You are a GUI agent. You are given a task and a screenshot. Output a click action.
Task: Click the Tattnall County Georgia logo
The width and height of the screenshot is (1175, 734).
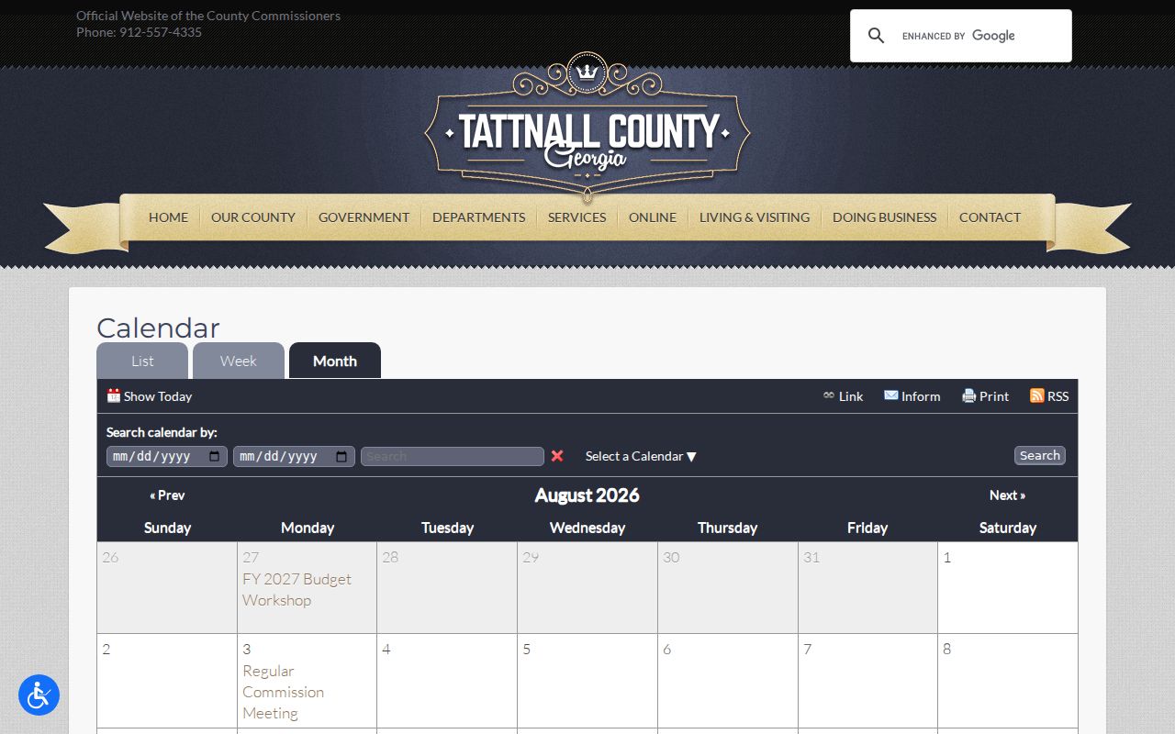pos(587,128)
